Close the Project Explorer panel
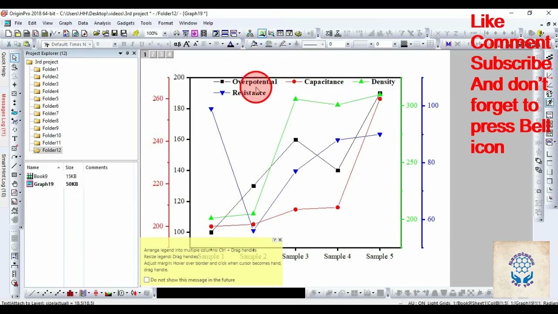 [134, 53]
